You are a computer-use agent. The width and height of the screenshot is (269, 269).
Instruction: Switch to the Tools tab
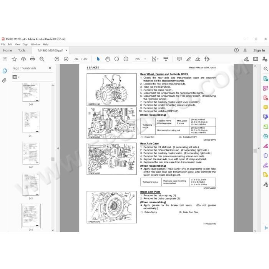22,50
